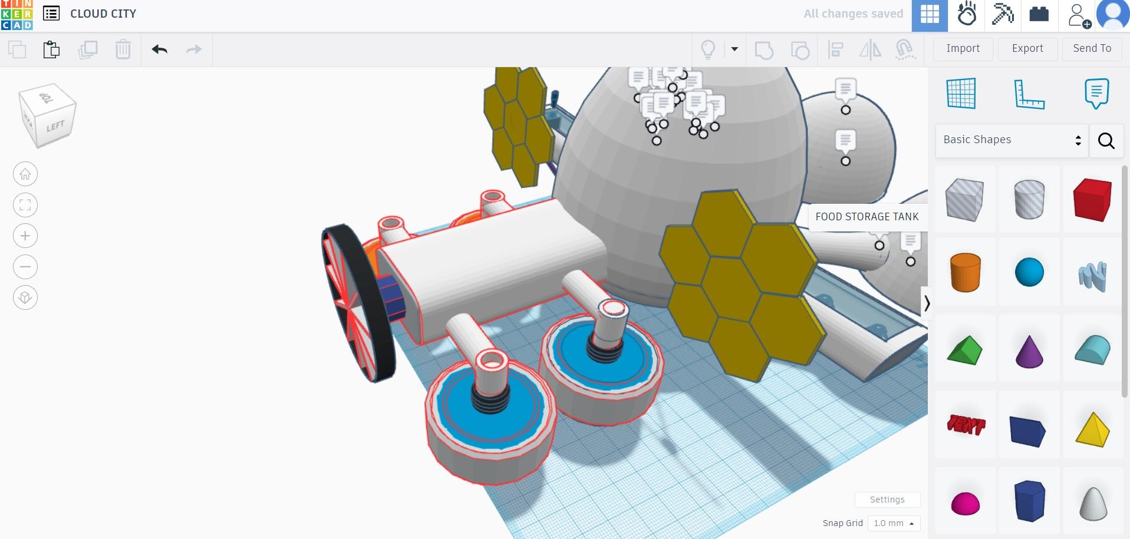Image resolution: width=1130 pixels, height=539 pixels.
Task: Click the Ungroup shapes icon
Action: point(800,50)
